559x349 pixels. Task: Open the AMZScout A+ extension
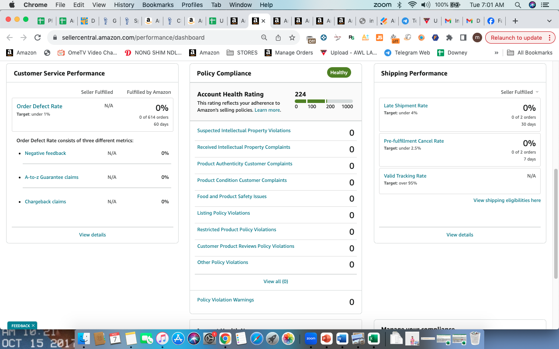click(x=366, y=38)
